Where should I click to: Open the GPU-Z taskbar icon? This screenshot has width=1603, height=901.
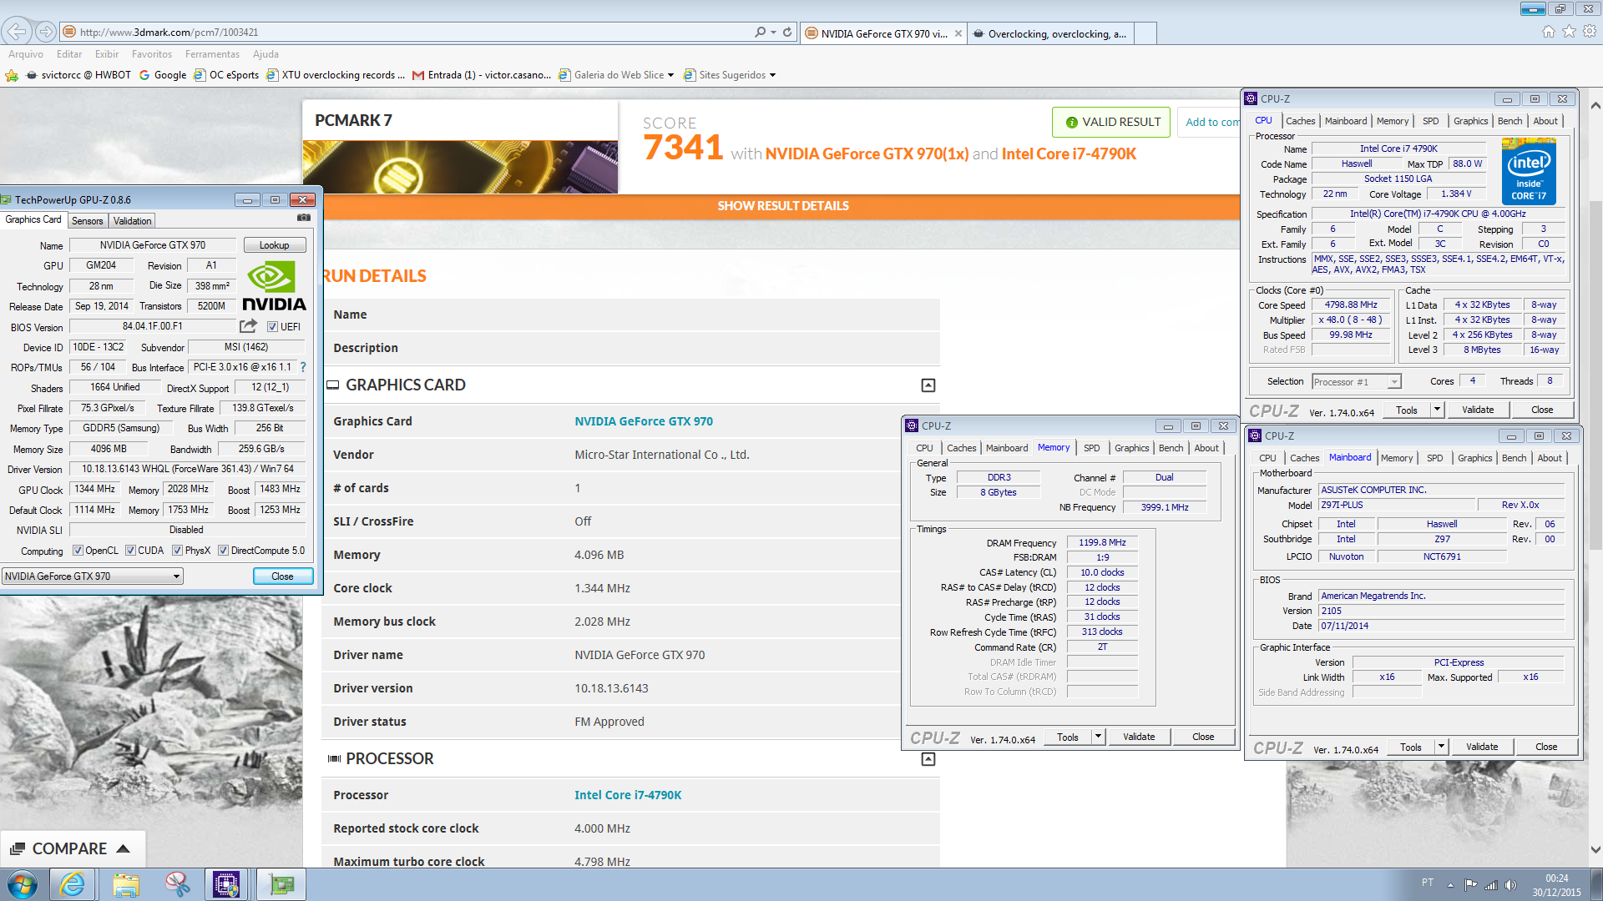[x=281, y=884]
